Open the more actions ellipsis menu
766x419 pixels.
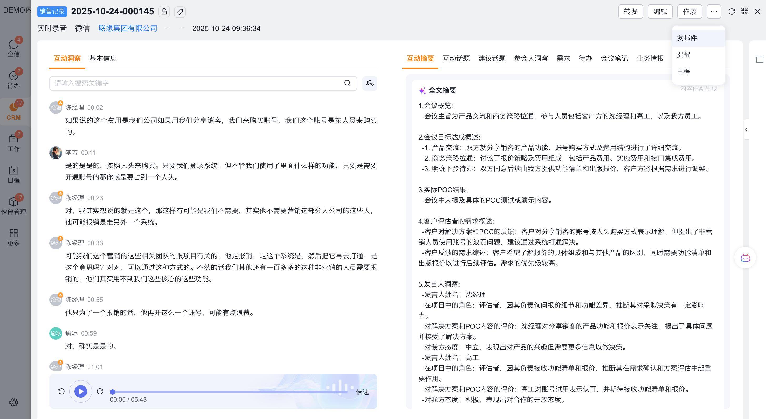pyautogui.click(x=714, y=12)
